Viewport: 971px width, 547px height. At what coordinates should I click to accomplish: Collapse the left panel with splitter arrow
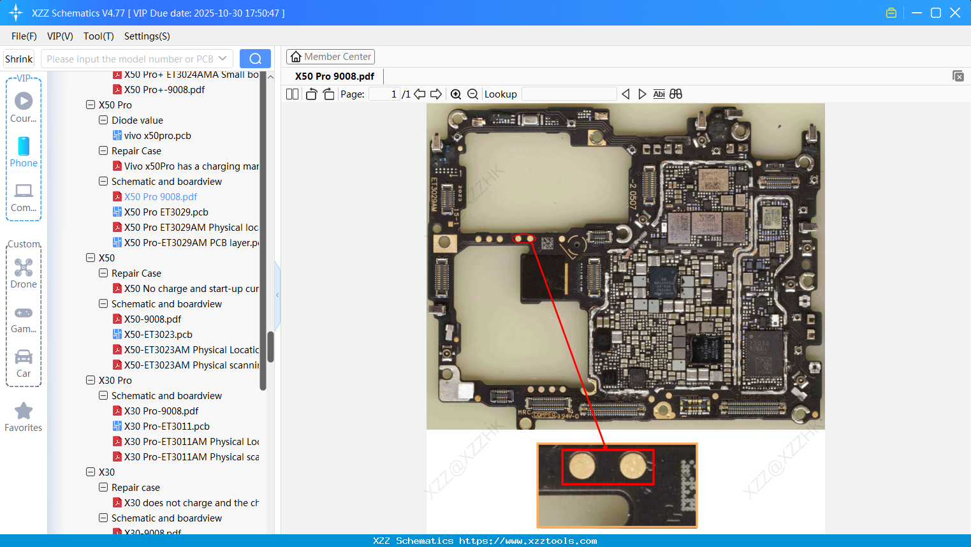[x=277, y=295]
